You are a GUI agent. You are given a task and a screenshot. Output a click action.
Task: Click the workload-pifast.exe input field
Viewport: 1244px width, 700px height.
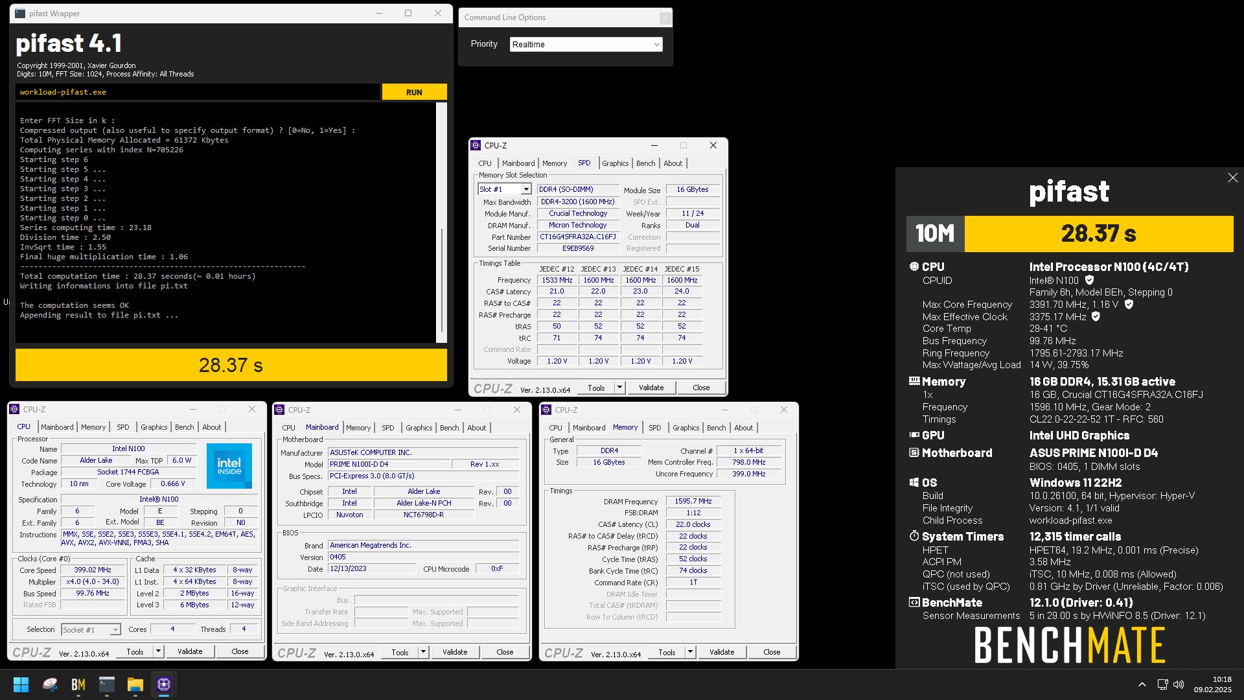click(198, 92)
